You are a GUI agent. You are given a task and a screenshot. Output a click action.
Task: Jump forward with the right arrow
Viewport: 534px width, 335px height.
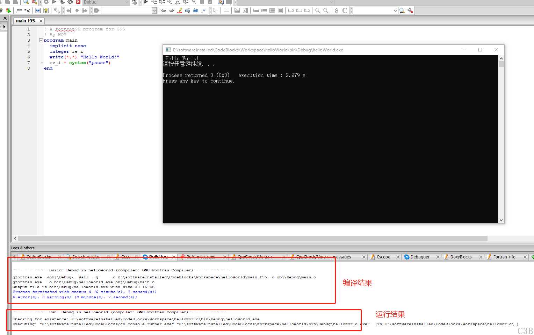click(x=172, y=10)
